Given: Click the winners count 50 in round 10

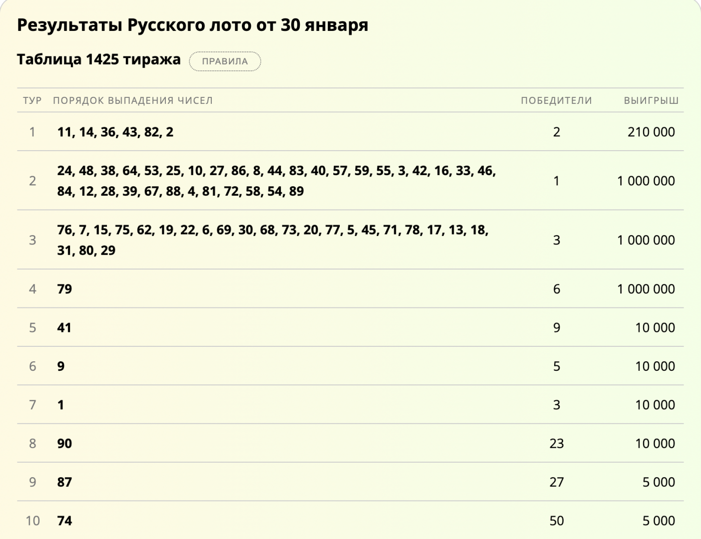Looking at the screenshot, I should point(557,521).
